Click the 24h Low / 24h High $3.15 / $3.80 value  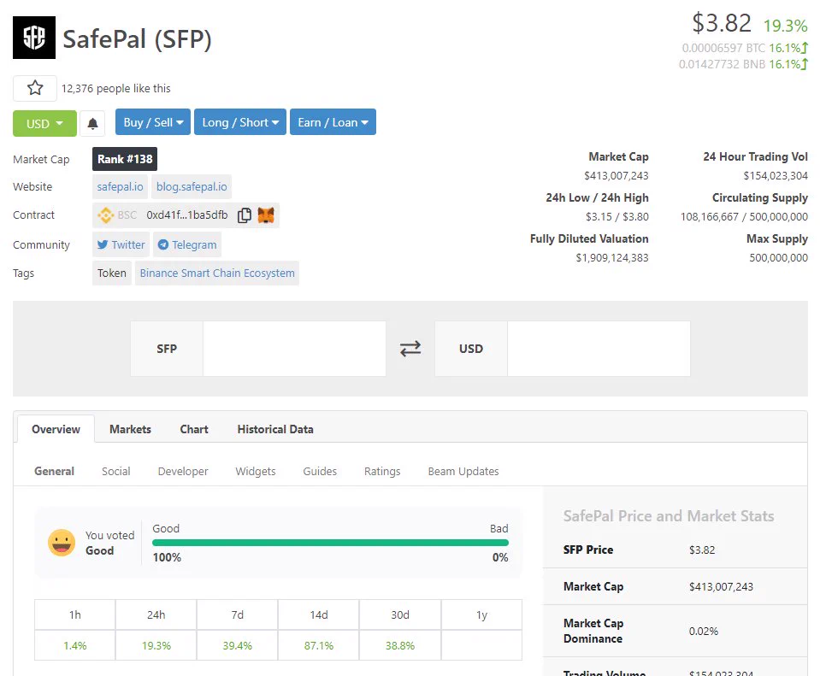(x=617, y=216)
